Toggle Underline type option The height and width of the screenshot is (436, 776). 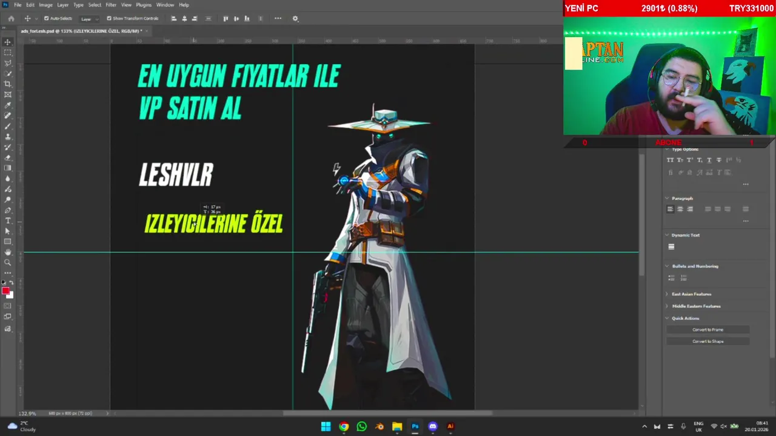[709, 160]
